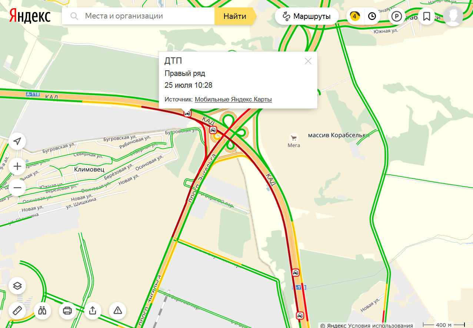Select the ruler measurement tool
The image size is (473, 328).
[x=17, y=310]
